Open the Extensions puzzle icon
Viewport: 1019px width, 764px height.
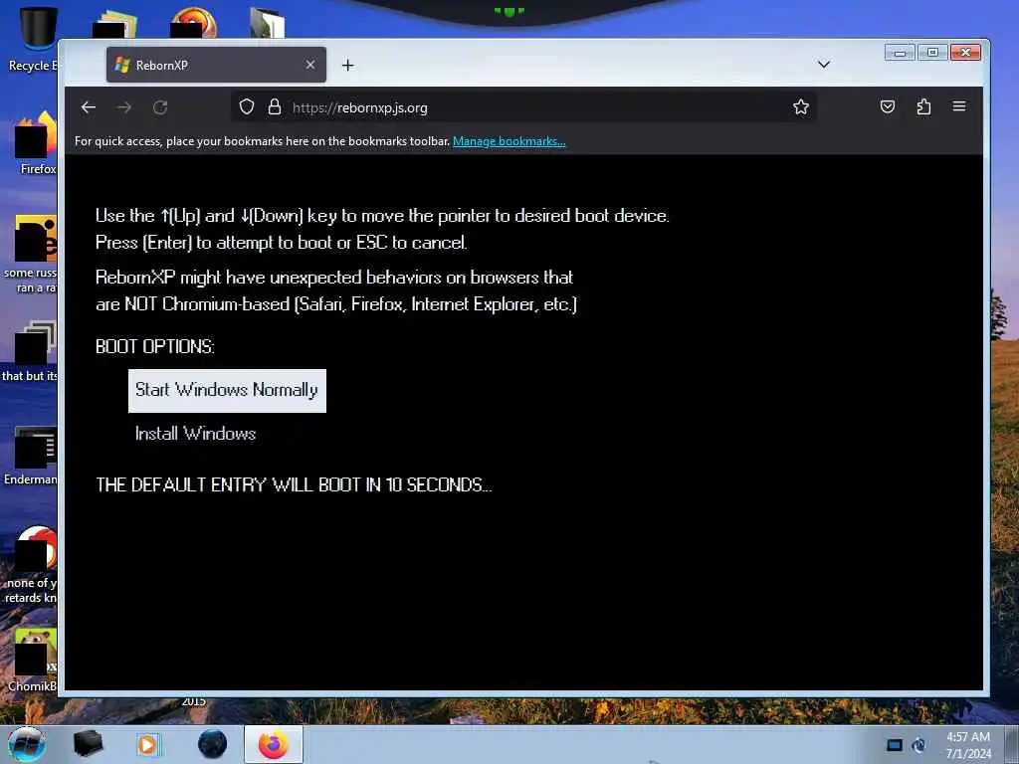923,106
